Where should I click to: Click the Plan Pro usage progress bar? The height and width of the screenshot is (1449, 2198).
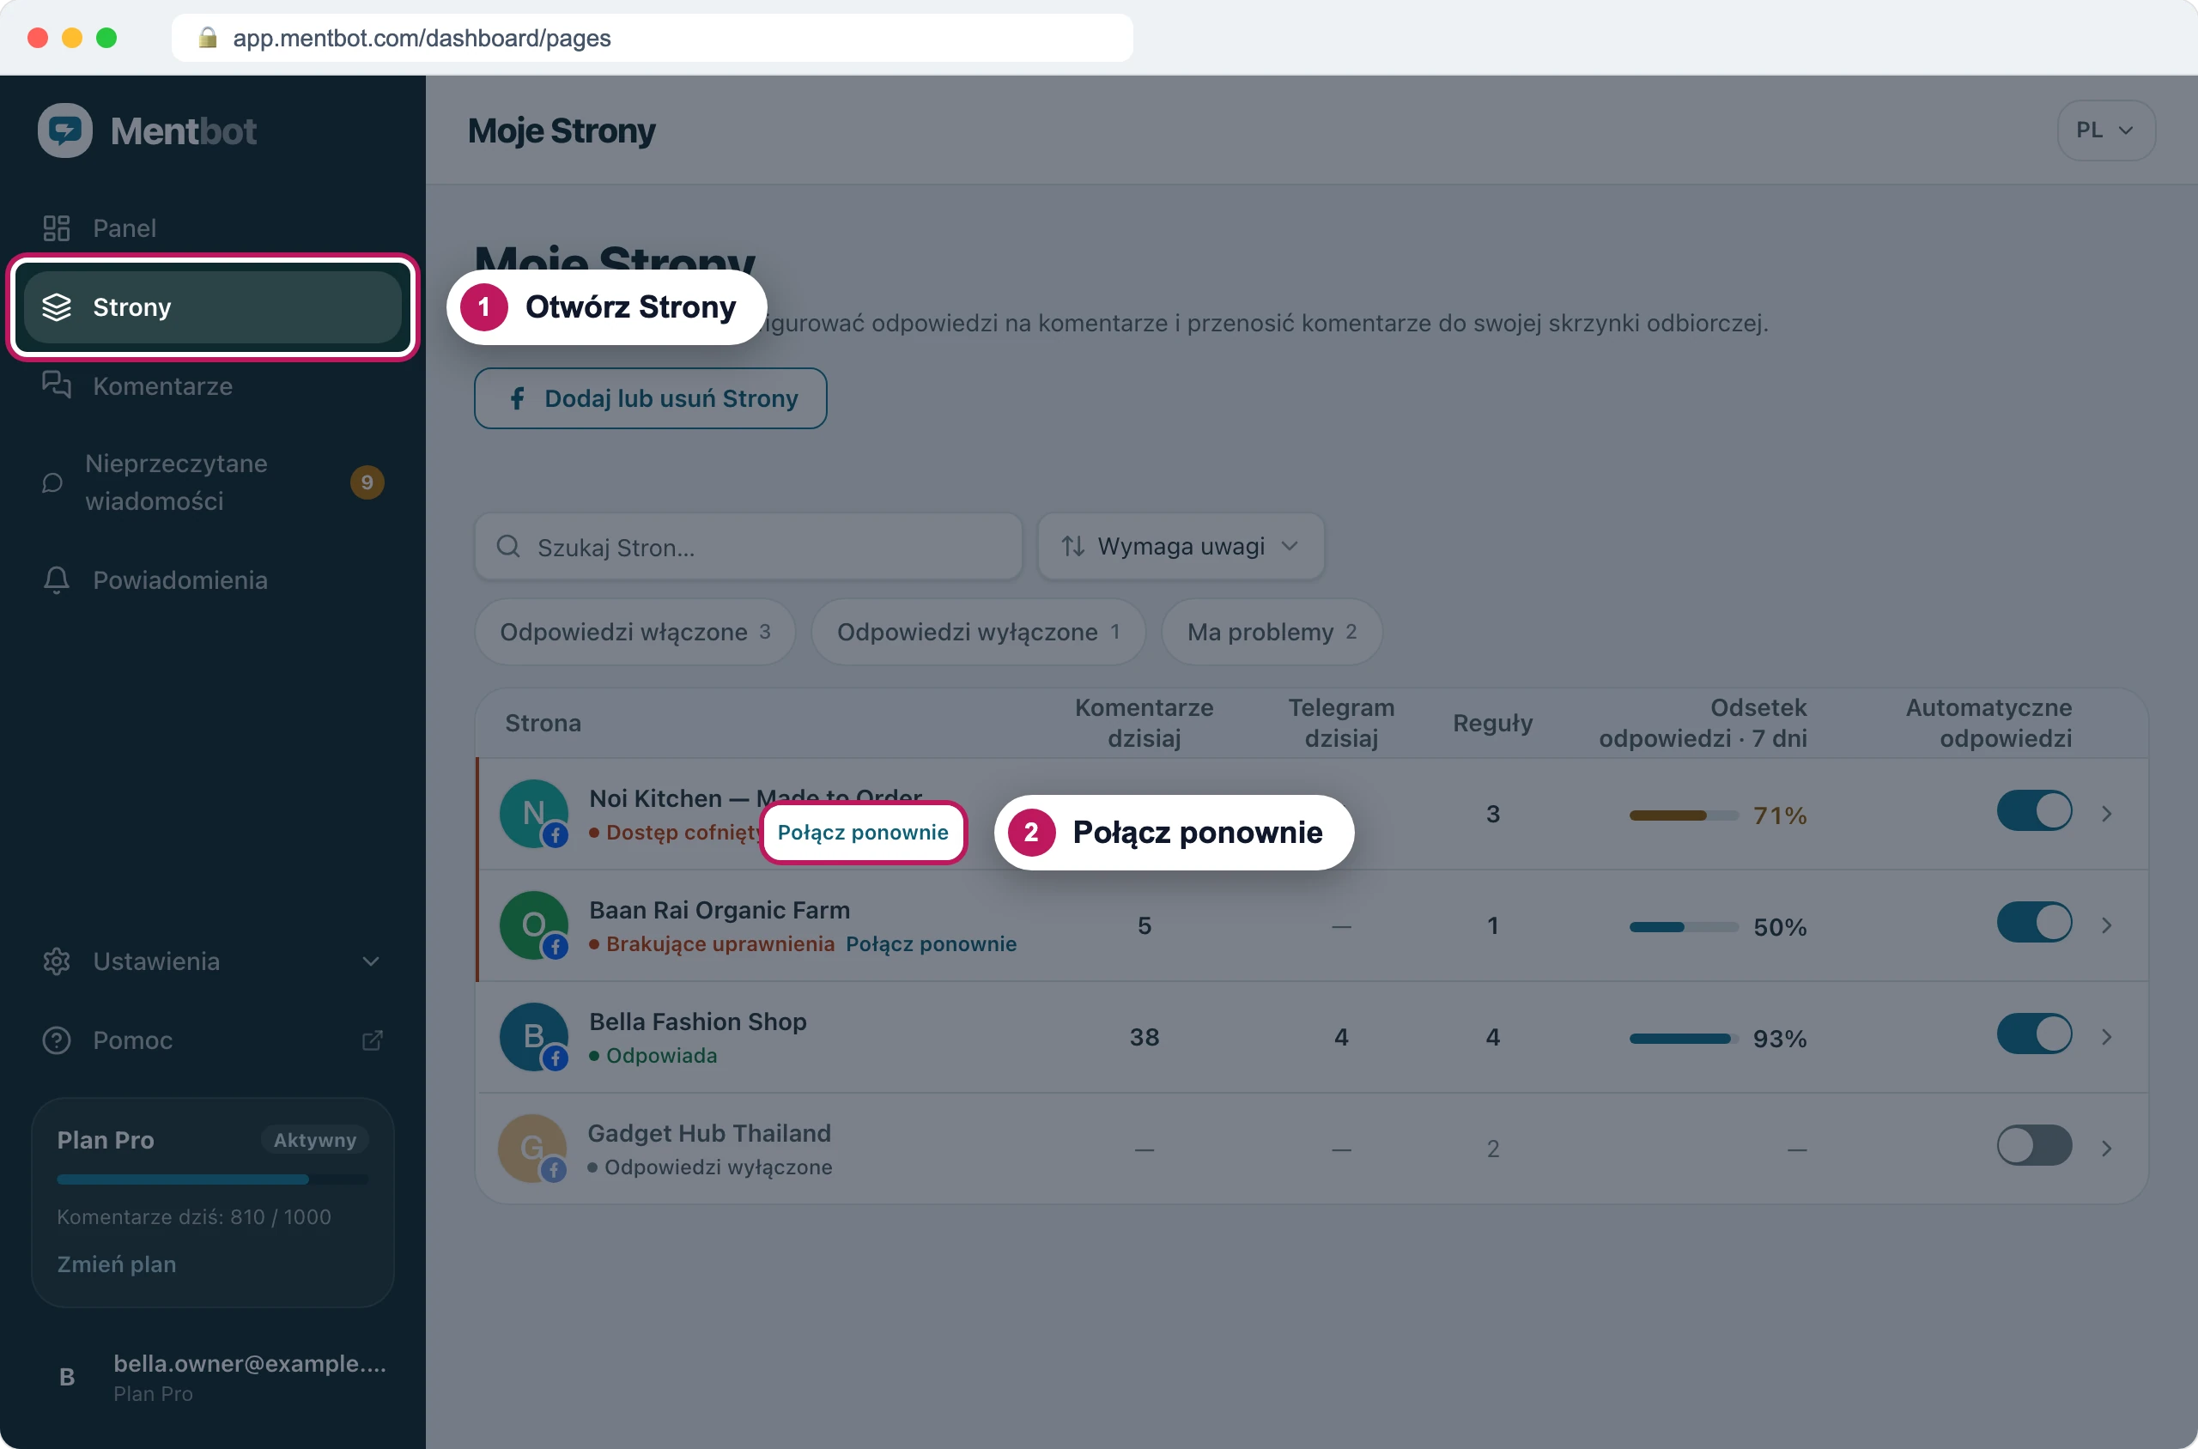(213, 1180)
